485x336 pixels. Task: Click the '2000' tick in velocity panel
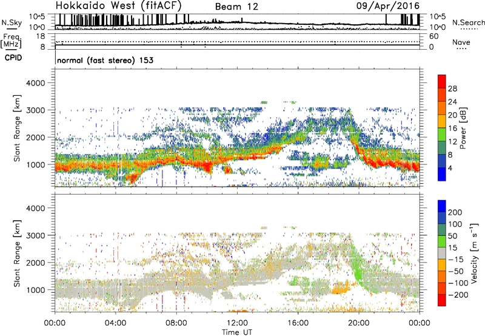(x=35, y=263)
